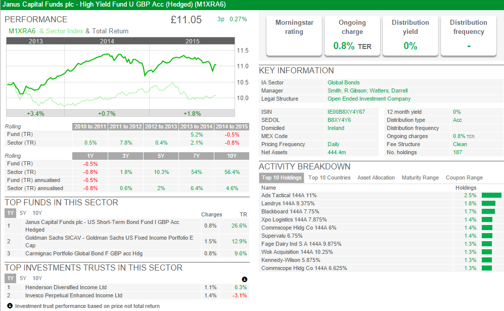Click the 26.6% total return value
This screenshot has width=504, height=311.
pyautogui.click(x=239, y=226)
